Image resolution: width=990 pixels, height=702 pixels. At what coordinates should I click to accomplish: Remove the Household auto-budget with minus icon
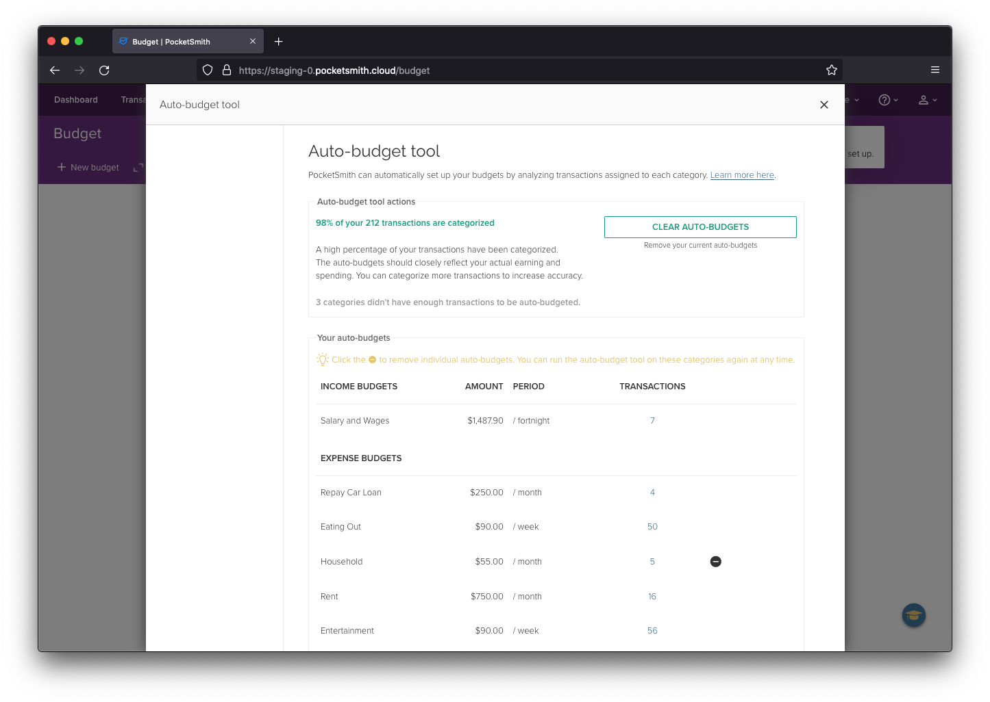[x=715, y=561]
